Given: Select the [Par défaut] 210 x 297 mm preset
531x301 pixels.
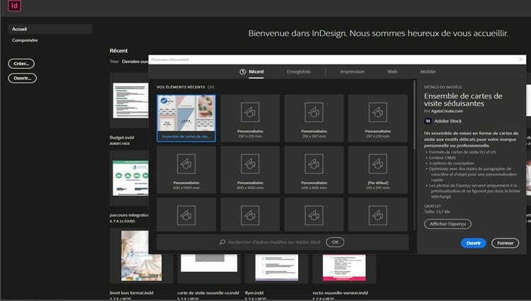Looking at the screenshot, I should pos(377,170).
